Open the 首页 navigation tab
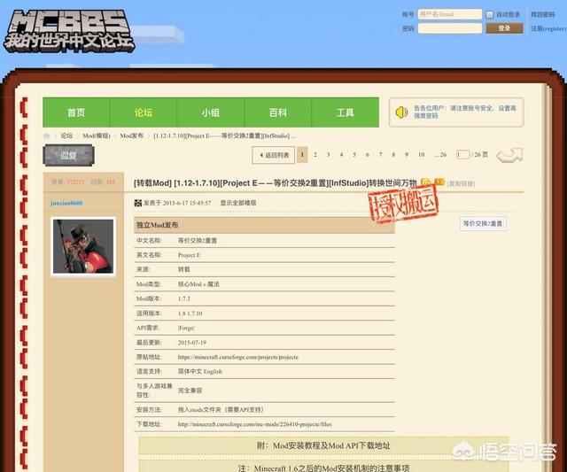 [x=76, y=112]
